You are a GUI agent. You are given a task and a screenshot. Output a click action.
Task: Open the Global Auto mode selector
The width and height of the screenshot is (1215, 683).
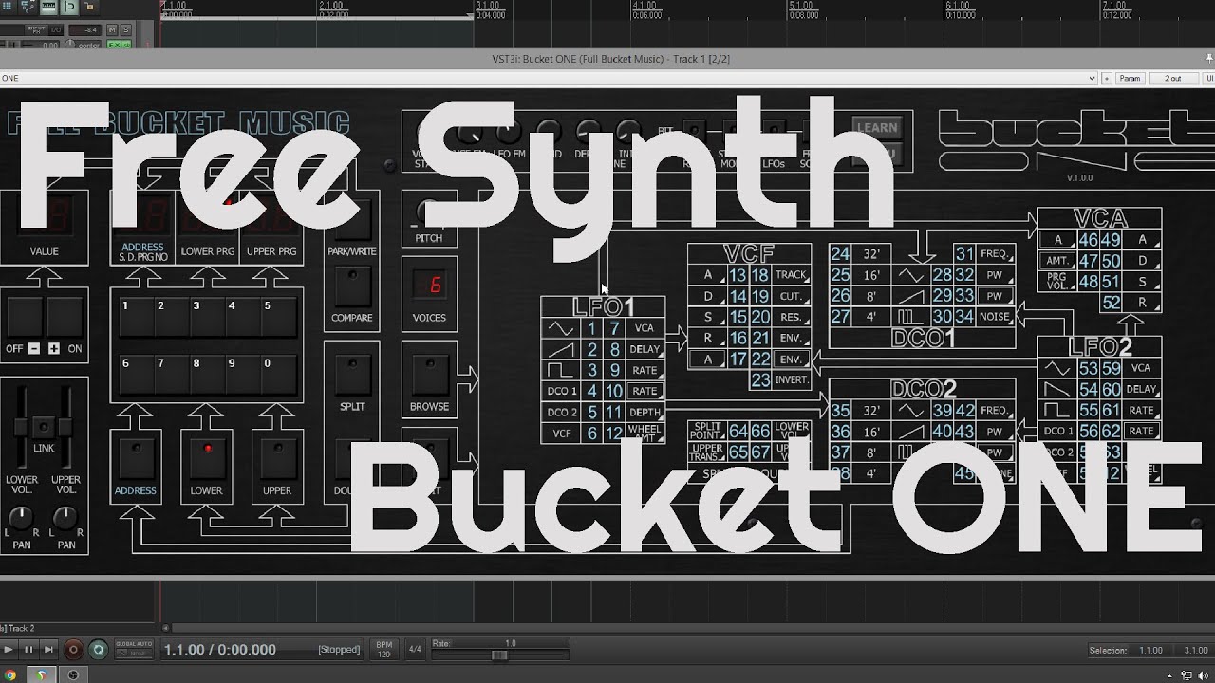click(x=133, y=649)
